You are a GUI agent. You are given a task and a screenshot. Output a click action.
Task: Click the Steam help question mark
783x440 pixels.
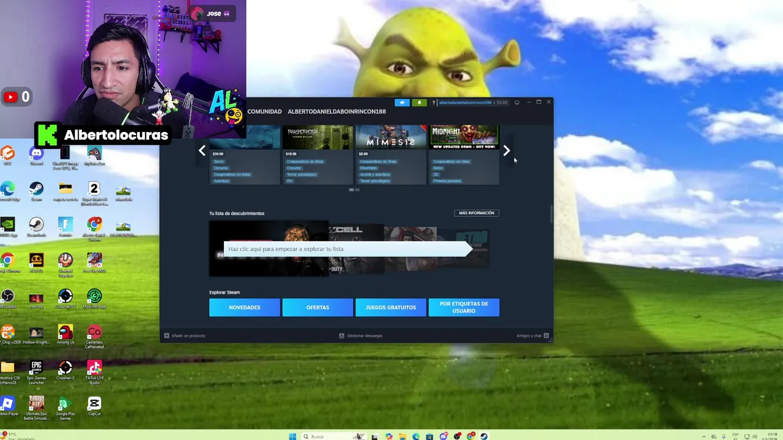tap(433, 103)
